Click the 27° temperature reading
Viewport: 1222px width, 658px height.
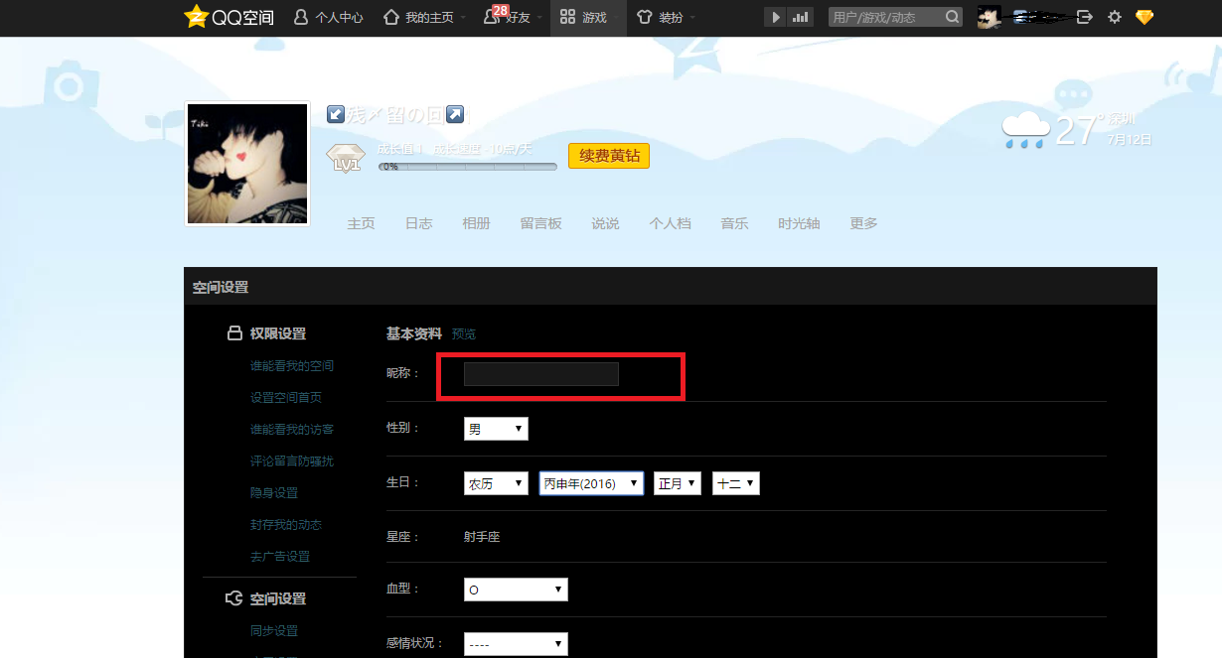click(1078, 130)
